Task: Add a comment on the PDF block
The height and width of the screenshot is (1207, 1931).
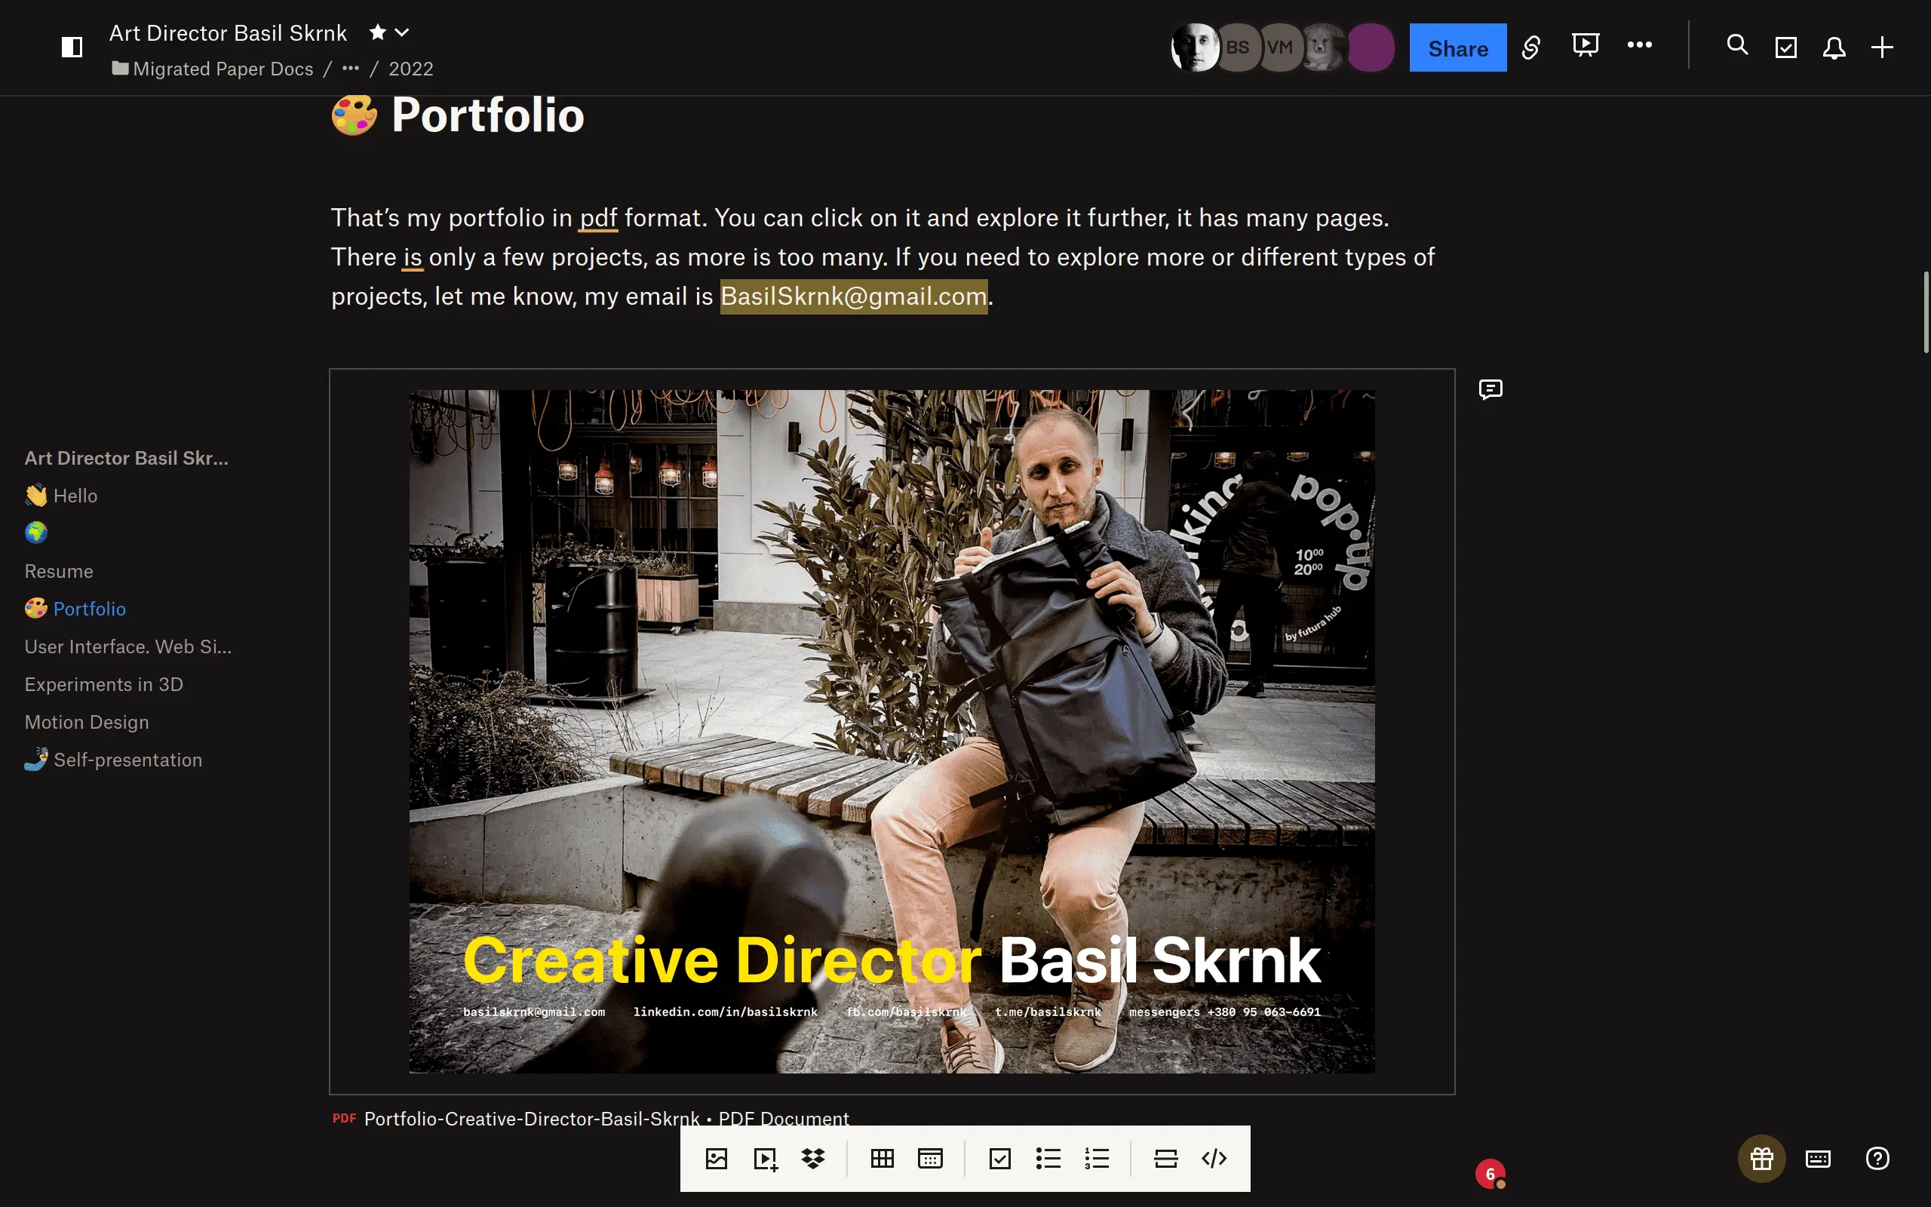Action: 1490,389
